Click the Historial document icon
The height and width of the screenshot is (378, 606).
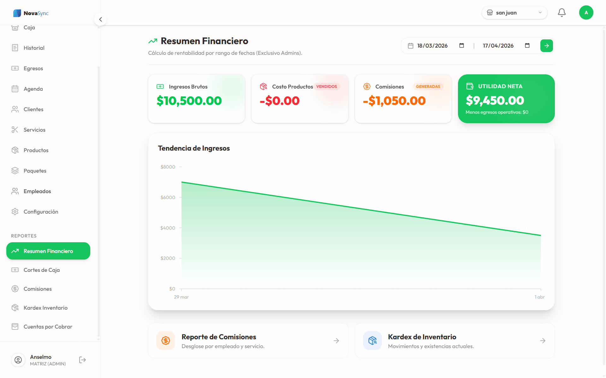(15, 48)
